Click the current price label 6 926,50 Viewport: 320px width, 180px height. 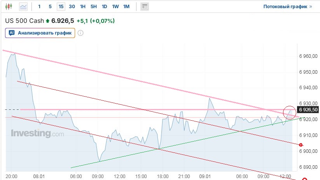point(308,109)
